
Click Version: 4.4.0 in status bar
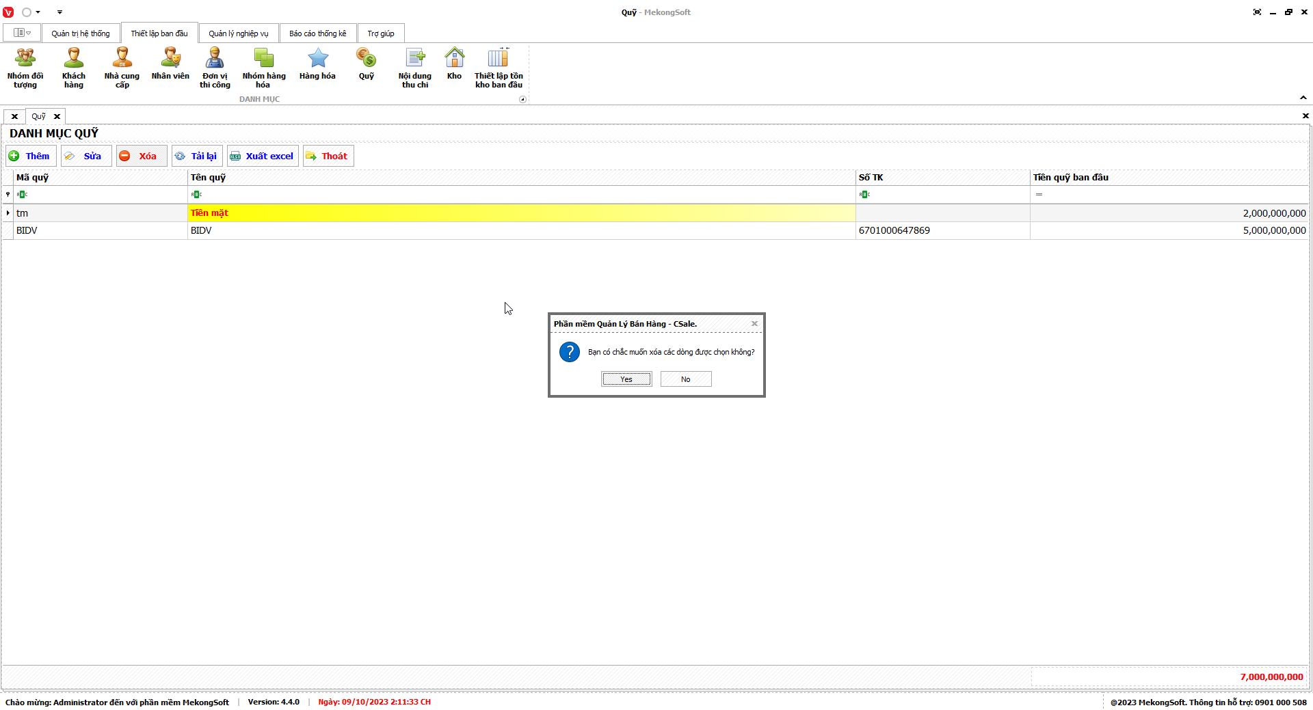[274, 702]
